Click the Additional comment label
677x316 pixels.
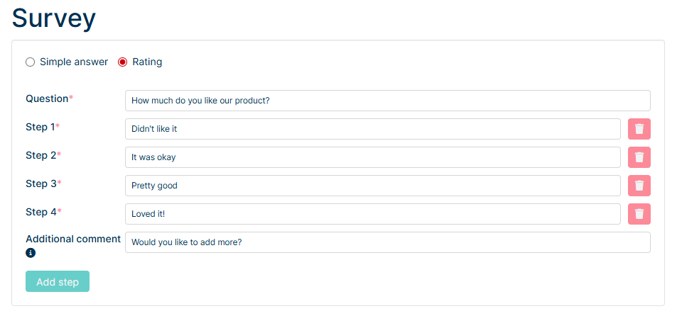73,239
